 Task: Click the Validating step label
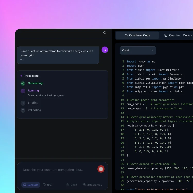[34, 110]
